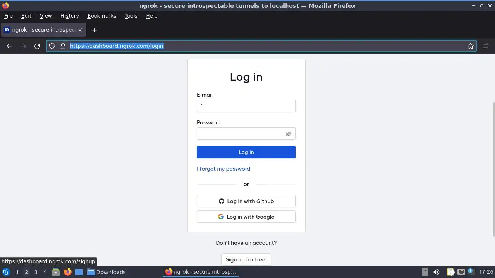Open the tracking protection shield icon
This screenshot has width=495, height=278.
[52, 46]
